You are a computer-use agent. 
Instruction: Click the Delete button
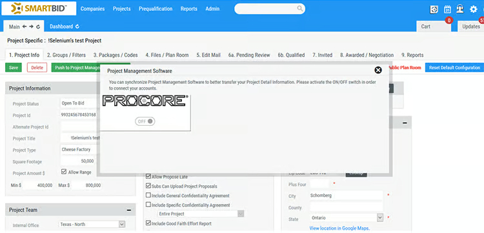coord(37,68)
